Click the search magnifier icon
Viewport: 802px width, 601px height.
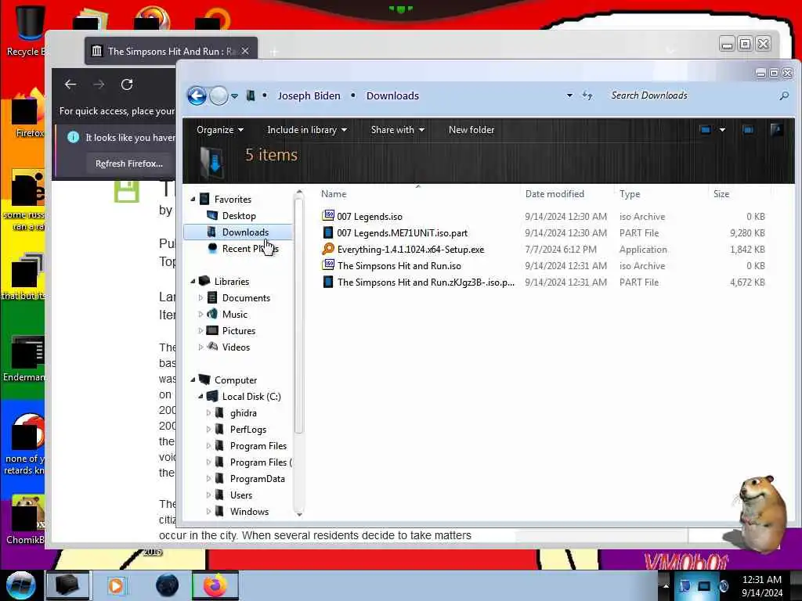point(783,95)
